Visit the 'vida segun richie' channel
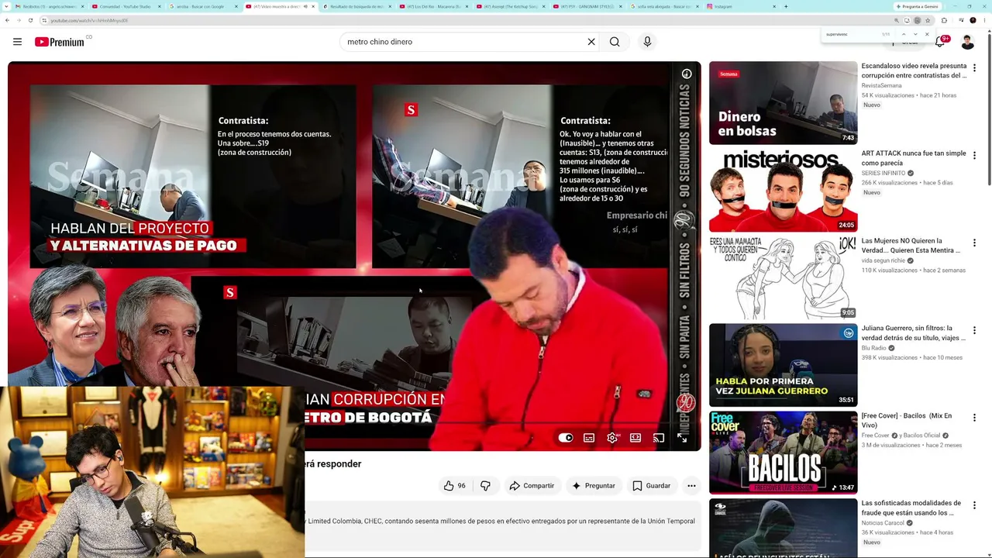This screenshot has height=558, width=992. pos(883,260)
